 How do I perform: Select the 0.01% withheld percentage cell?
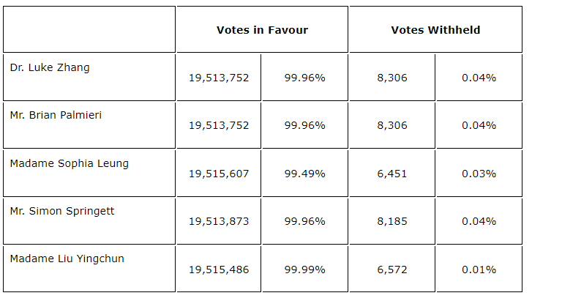pyautogui.click(x=479, y=270)
